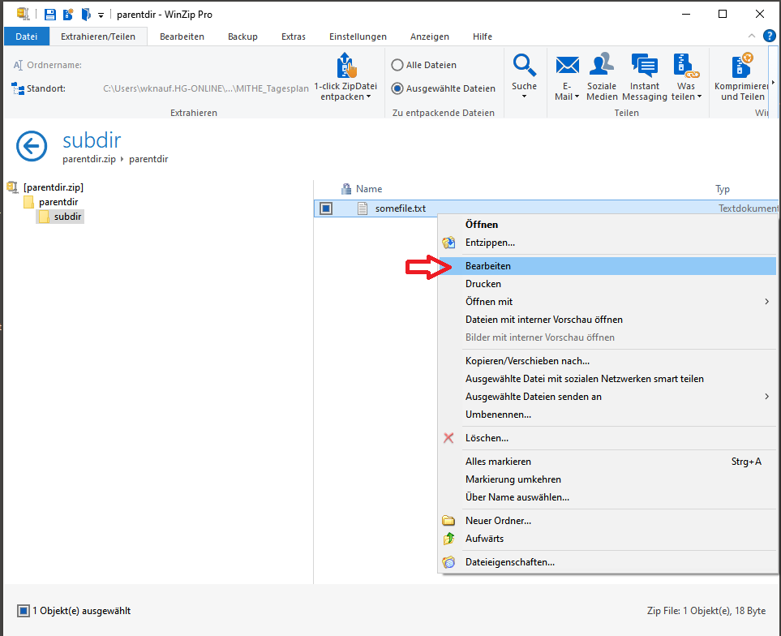
Task: Expand the Suche dropdown arrow
Action: (x=525, y=96)
